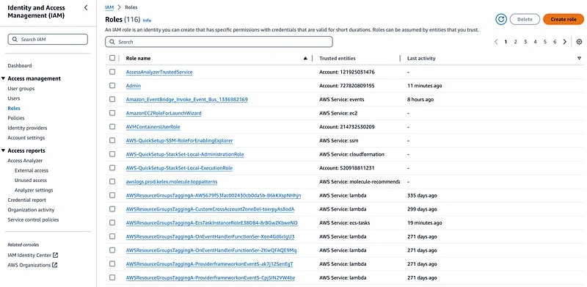
Task: Open AWS Organizations external link
Action: click(32, 265)
